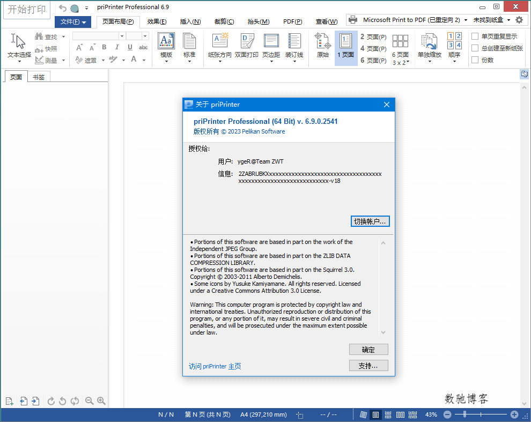
Task: Enable 单页重复显示 checkbox
Action: 475,36
